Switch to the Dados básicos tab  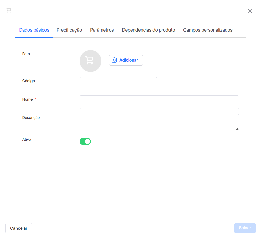(x=34, y=30)
